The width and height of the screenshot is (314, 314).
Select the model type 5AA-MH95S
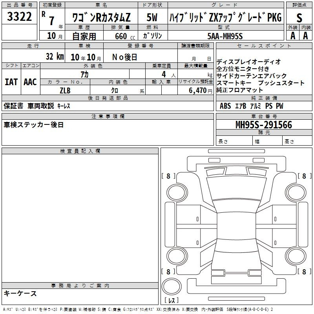225,37
